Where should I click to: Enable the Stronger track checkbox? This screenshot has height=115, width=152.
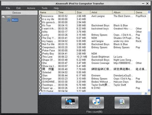pos(41,79)
